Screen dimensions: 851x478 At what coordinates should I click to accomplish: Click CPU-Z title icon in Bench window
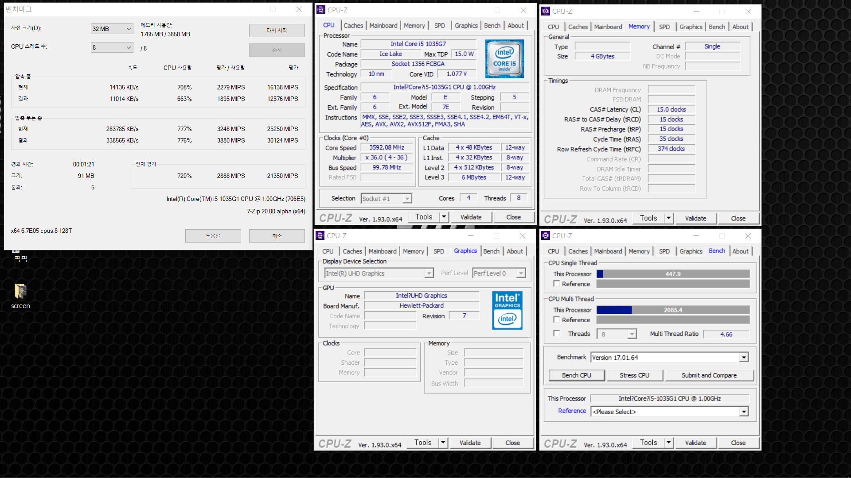pyautogui.click(x=546, y=235)
